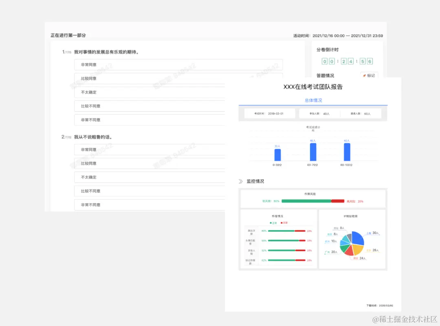Click the yellow 26人 pie slice
The width and height of the screenshot is (440, 326).
[x=358, y=249]
